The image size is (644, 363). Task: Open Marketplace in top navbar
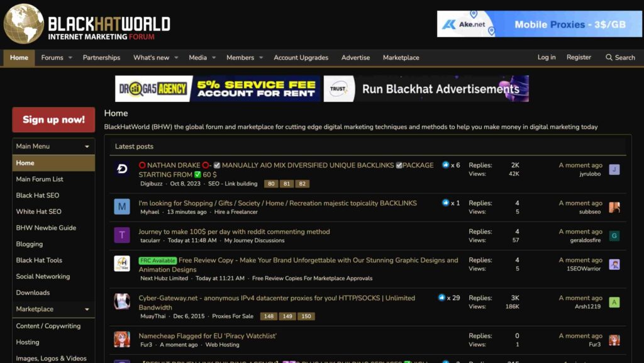[x=401, y=58]
